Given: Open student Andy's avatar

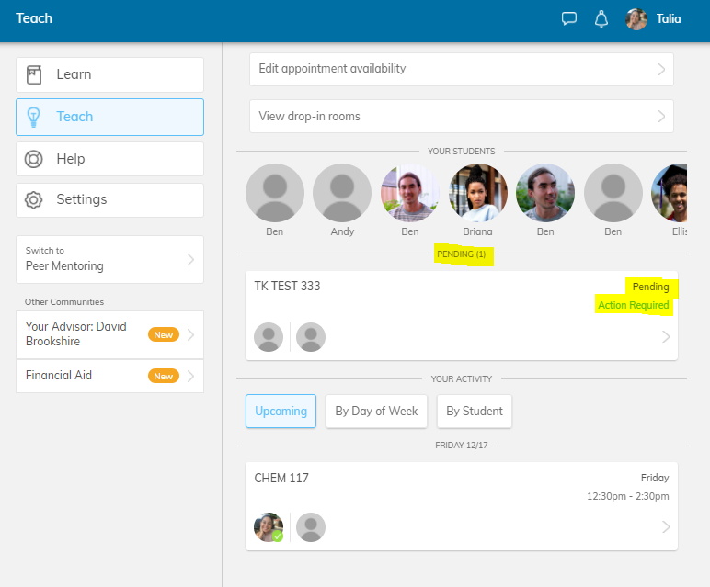Looking at the screenshot, I should coord(342,193).
